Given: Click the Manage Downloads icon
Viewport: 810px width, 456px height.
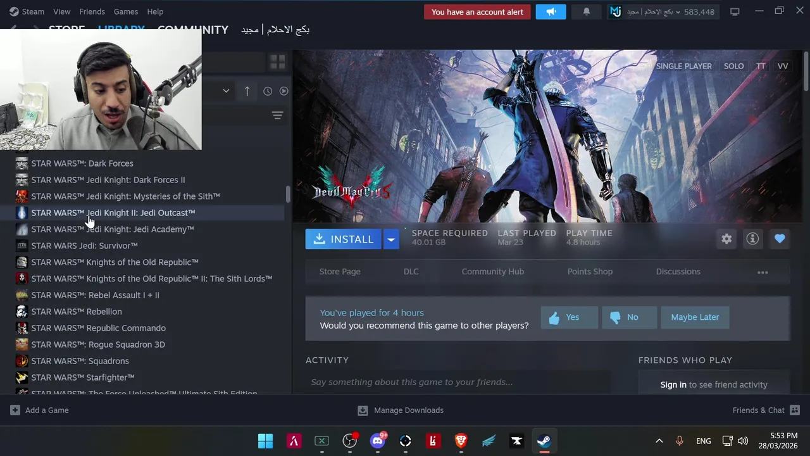Looking at the screenshot, I should tap(363, 410).
